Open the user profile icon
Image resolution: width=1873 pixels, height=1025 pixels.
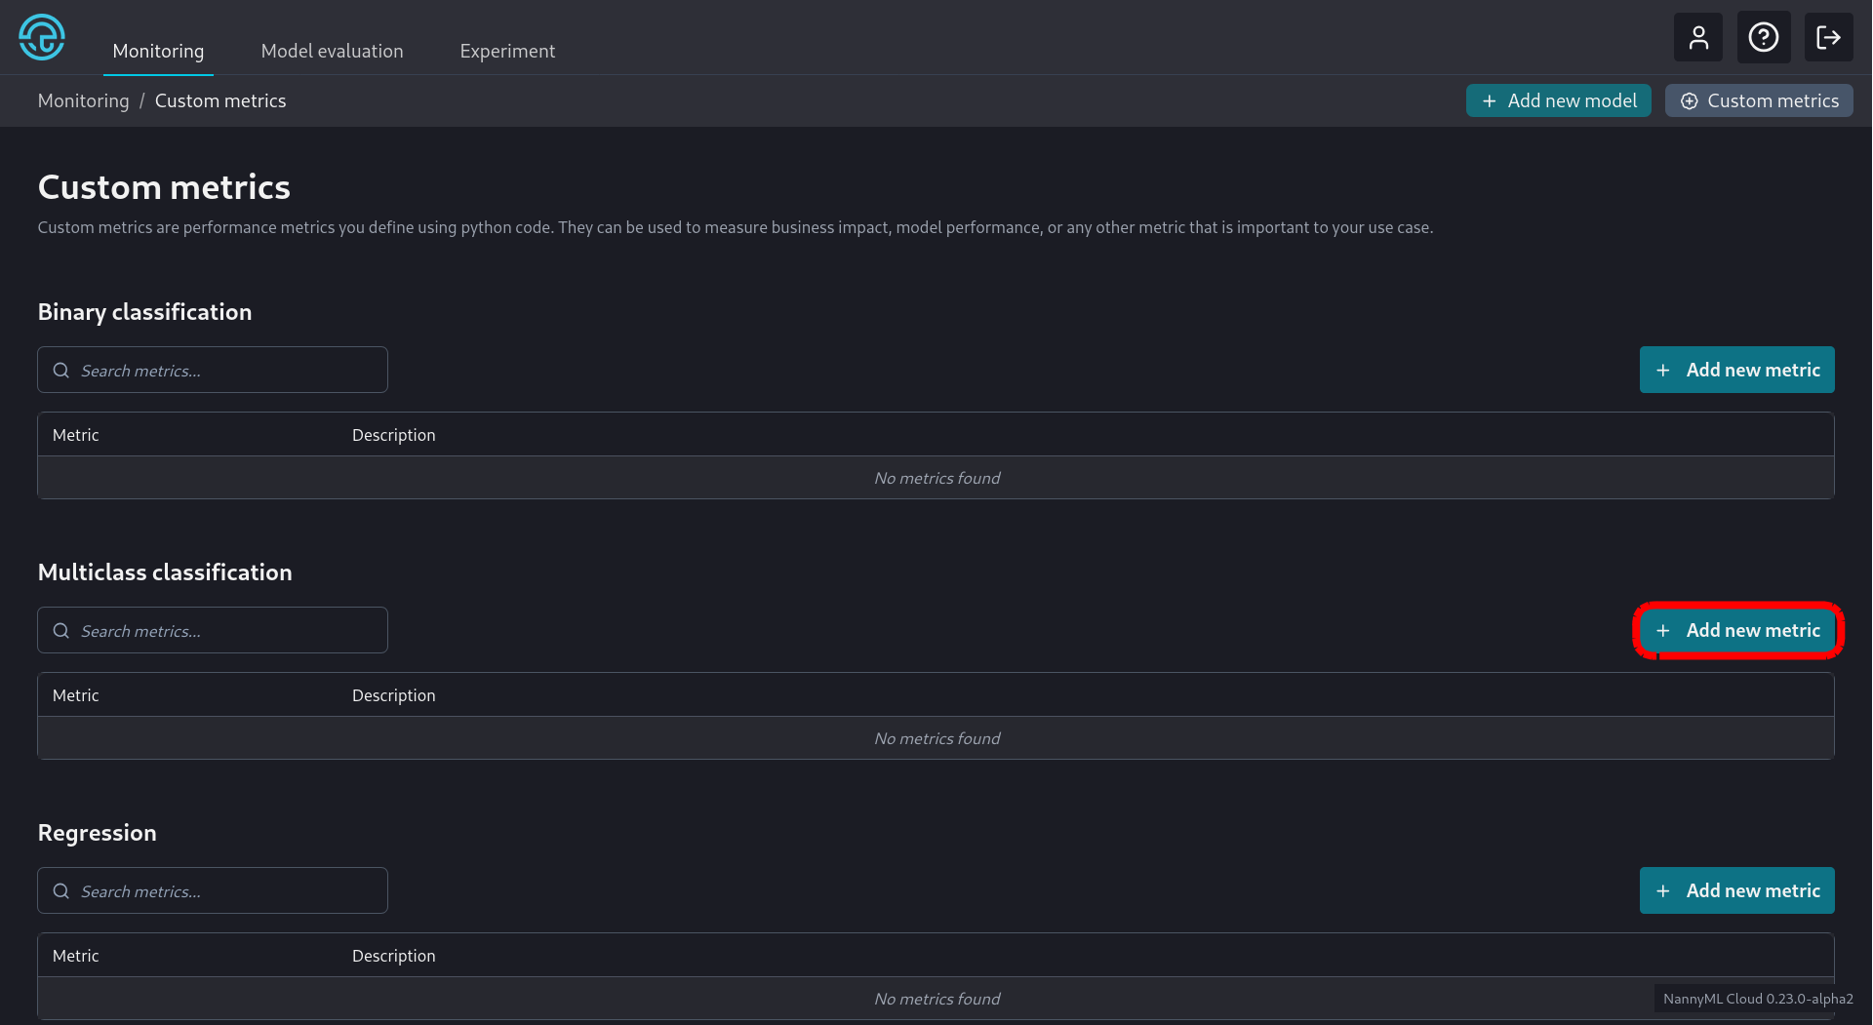click(x=1698, y=38)
